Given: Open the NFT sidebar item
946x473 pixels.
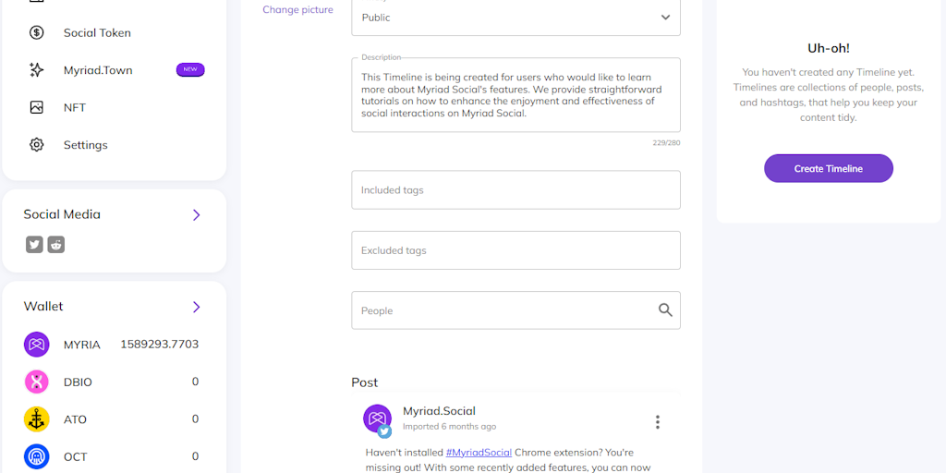Looking at the screenshot, I should click(75, 108).
